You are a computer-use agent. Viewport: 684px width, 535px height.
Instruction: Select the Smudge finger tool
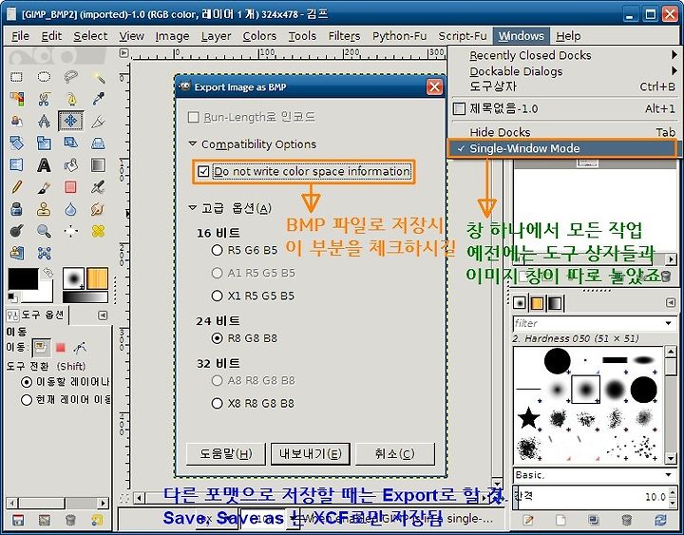pos(98,209)
